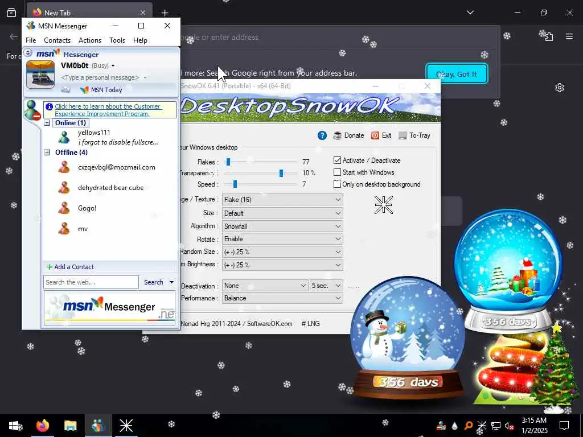
Task: Open the File menu in MSN Messenger
Action: coord(31,40)
